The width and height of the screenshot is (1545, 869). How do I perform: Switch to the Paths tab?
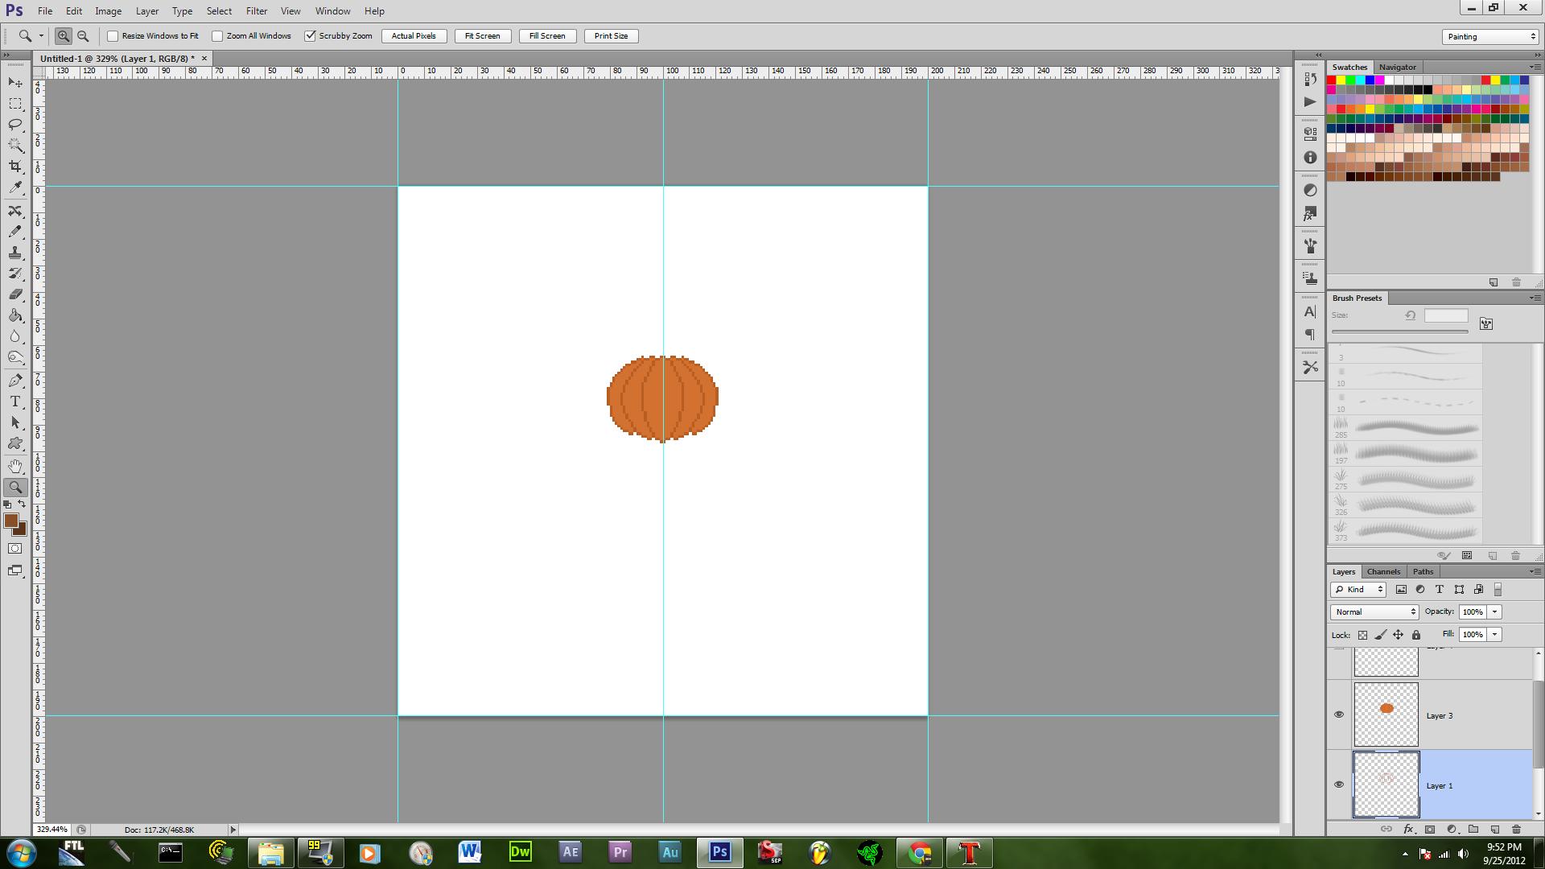[x=1423, y=571]
